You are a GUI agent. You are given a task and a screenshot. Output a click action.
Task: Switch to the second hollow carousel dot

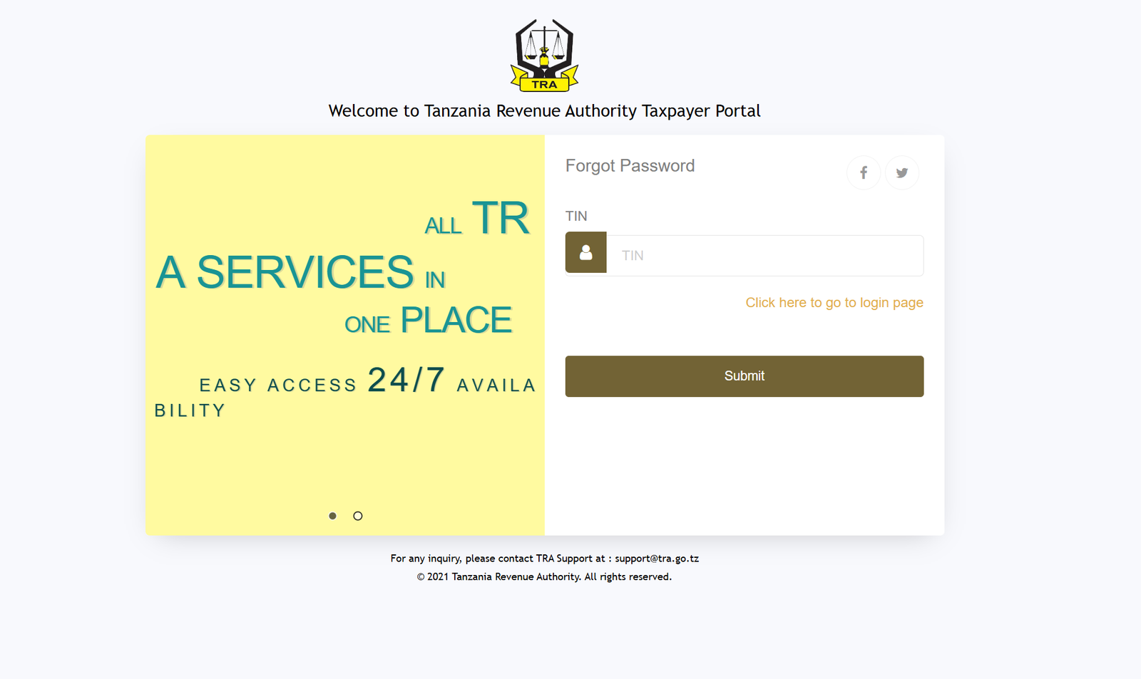[358, 516]
